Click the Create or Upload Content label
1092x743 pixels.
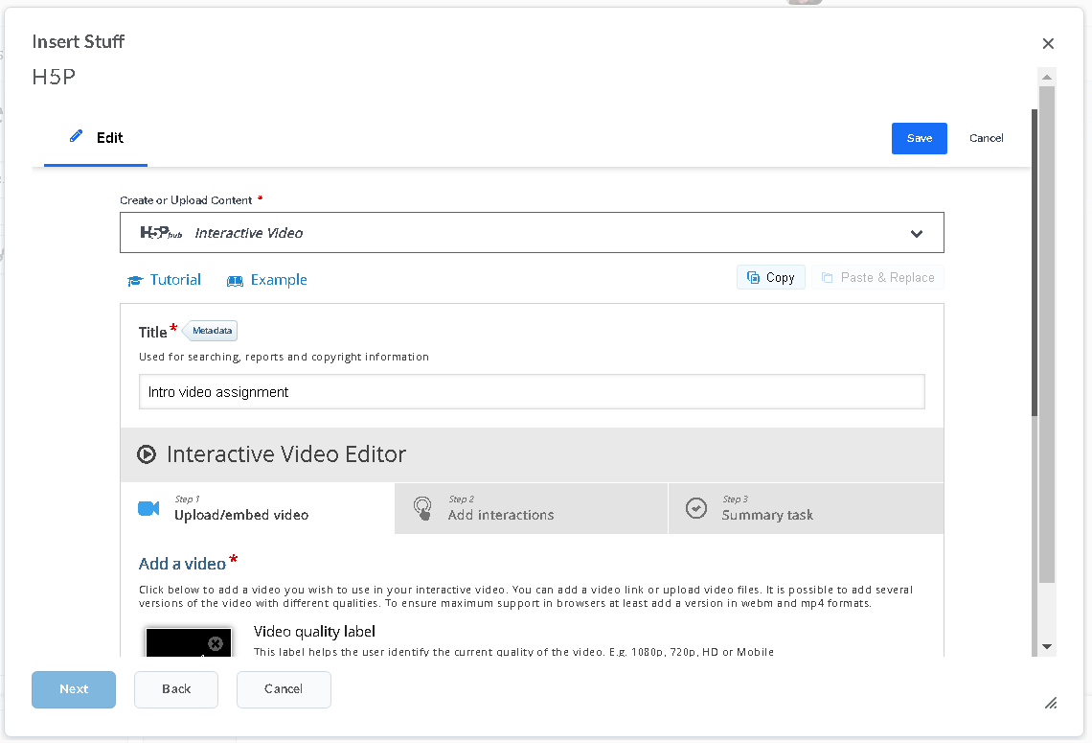click(x=186, y=200)
